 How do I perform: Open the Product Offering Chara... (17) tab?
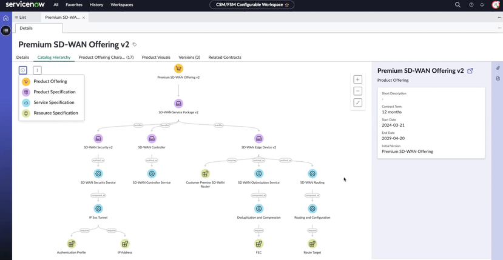(x=106, y=58)
